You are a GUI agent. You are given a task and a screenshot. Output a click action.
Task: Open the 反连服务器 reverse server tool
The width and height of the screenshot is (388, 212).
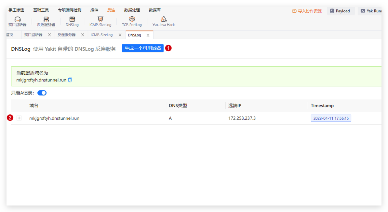pos(46,21)
